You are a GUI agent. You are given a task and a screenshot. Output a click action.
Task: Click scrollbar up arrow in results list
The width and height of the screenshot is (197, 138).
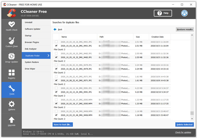tap(192, 35)
